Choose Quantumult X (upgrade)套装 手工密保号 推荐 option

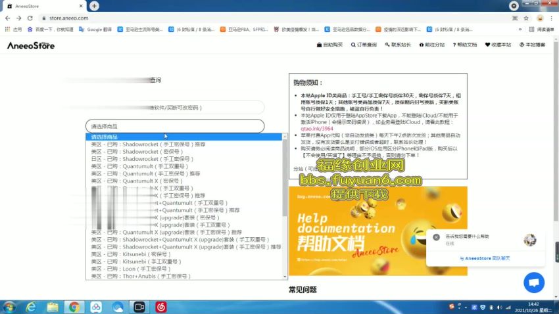184,232
